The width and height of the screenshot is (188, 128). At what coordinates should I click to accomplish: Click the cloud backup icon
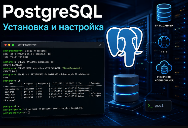click(164, 68)
